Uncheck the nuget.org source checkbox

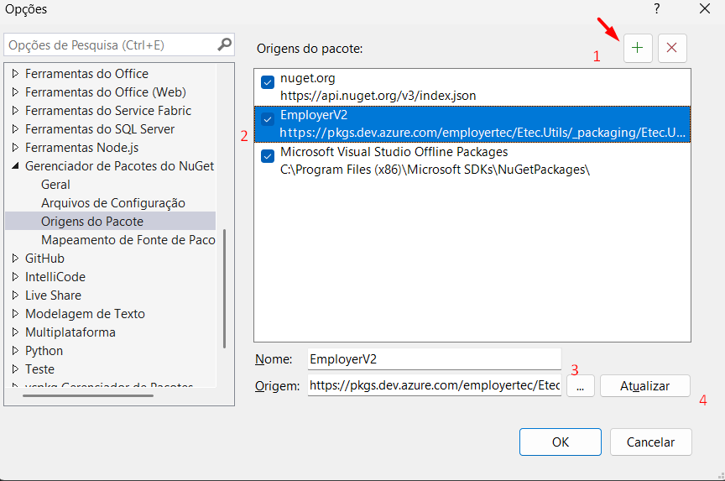pos(267,82)
